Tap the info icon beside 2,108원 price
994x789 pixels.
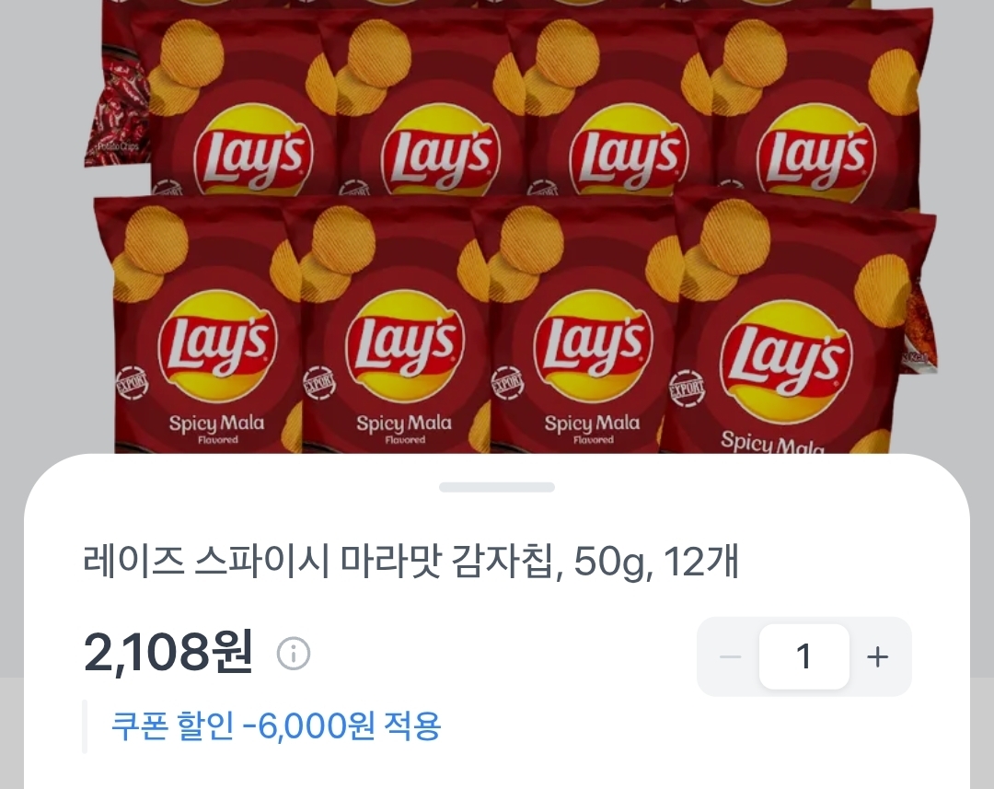click(x=294, y=653)
